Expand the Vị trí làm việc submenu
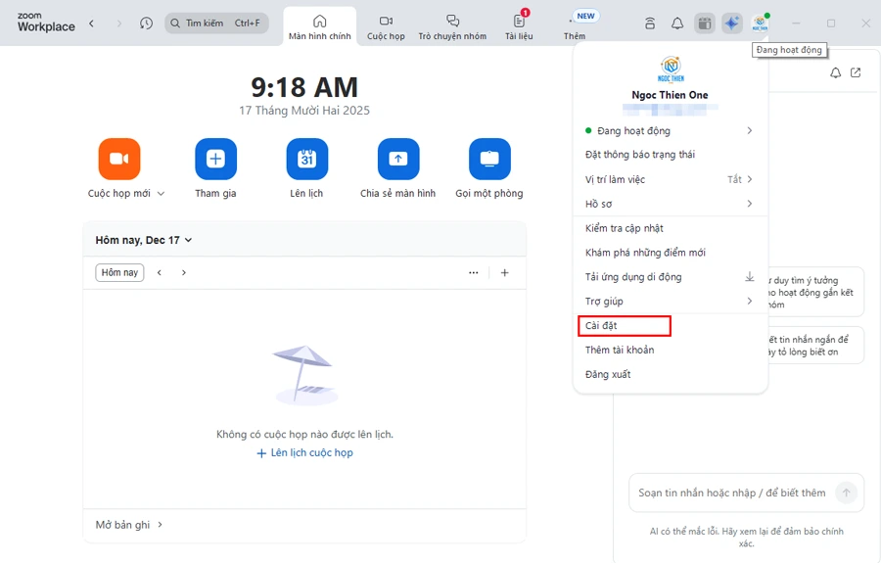 (670, 179)
